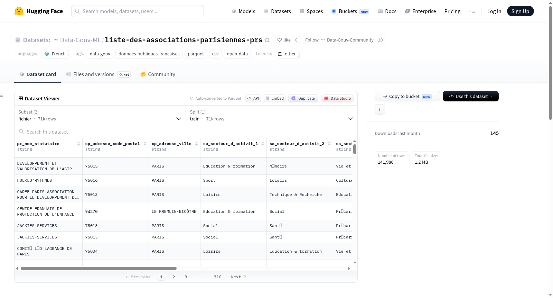The height and width of the screenshot is (298, 553).
Task: Open Data Studio
Action: pyautogui.click(x=337, y=98)
